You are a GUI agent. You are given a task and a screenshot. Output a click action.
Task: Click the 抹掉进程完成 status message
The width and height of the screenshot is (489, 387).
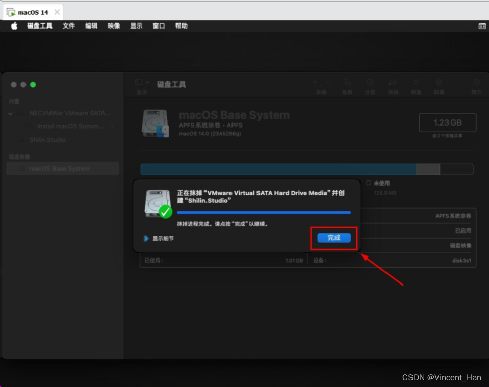223,224
